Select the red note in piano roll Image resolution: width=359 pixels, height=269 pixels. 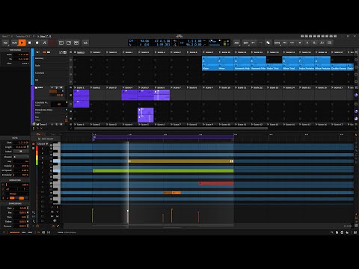coord(216,183)
